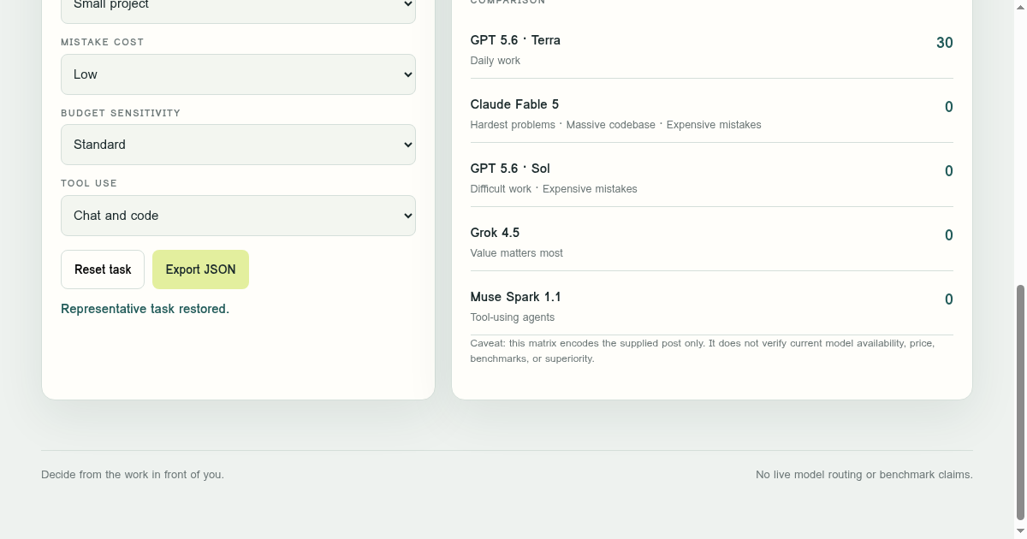Click the scrollbar down arrow

click(x=1020, y=531)
